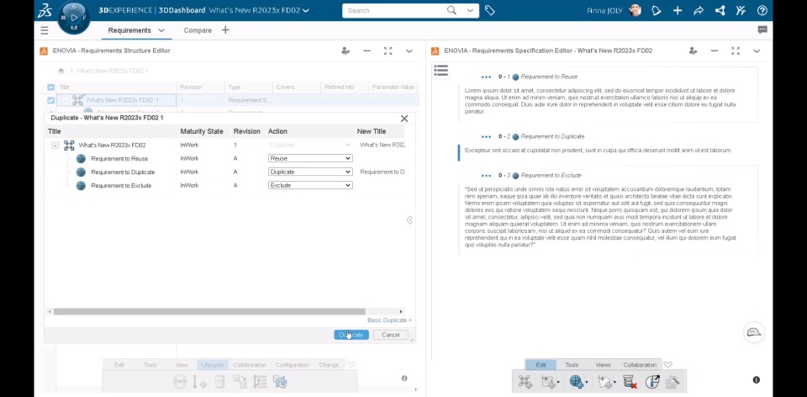Click the horizontal scrollbar in Duplicate dialog

click(x=209, y=311)
